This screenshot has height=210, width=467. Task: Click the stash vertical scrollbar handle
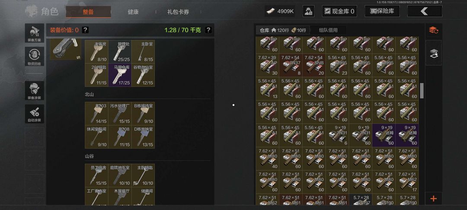(x=422, y=91)
